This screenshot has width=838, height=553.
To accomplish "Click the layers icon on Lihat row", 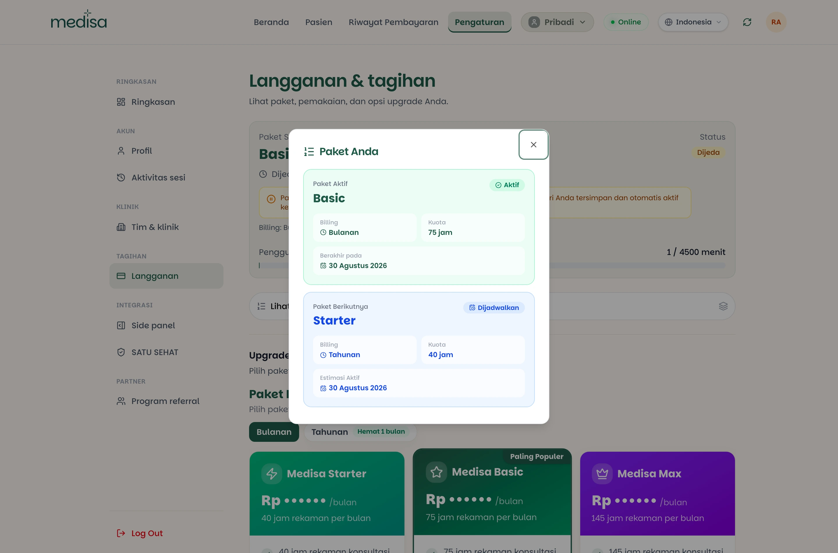I will [x=723, y=306].
